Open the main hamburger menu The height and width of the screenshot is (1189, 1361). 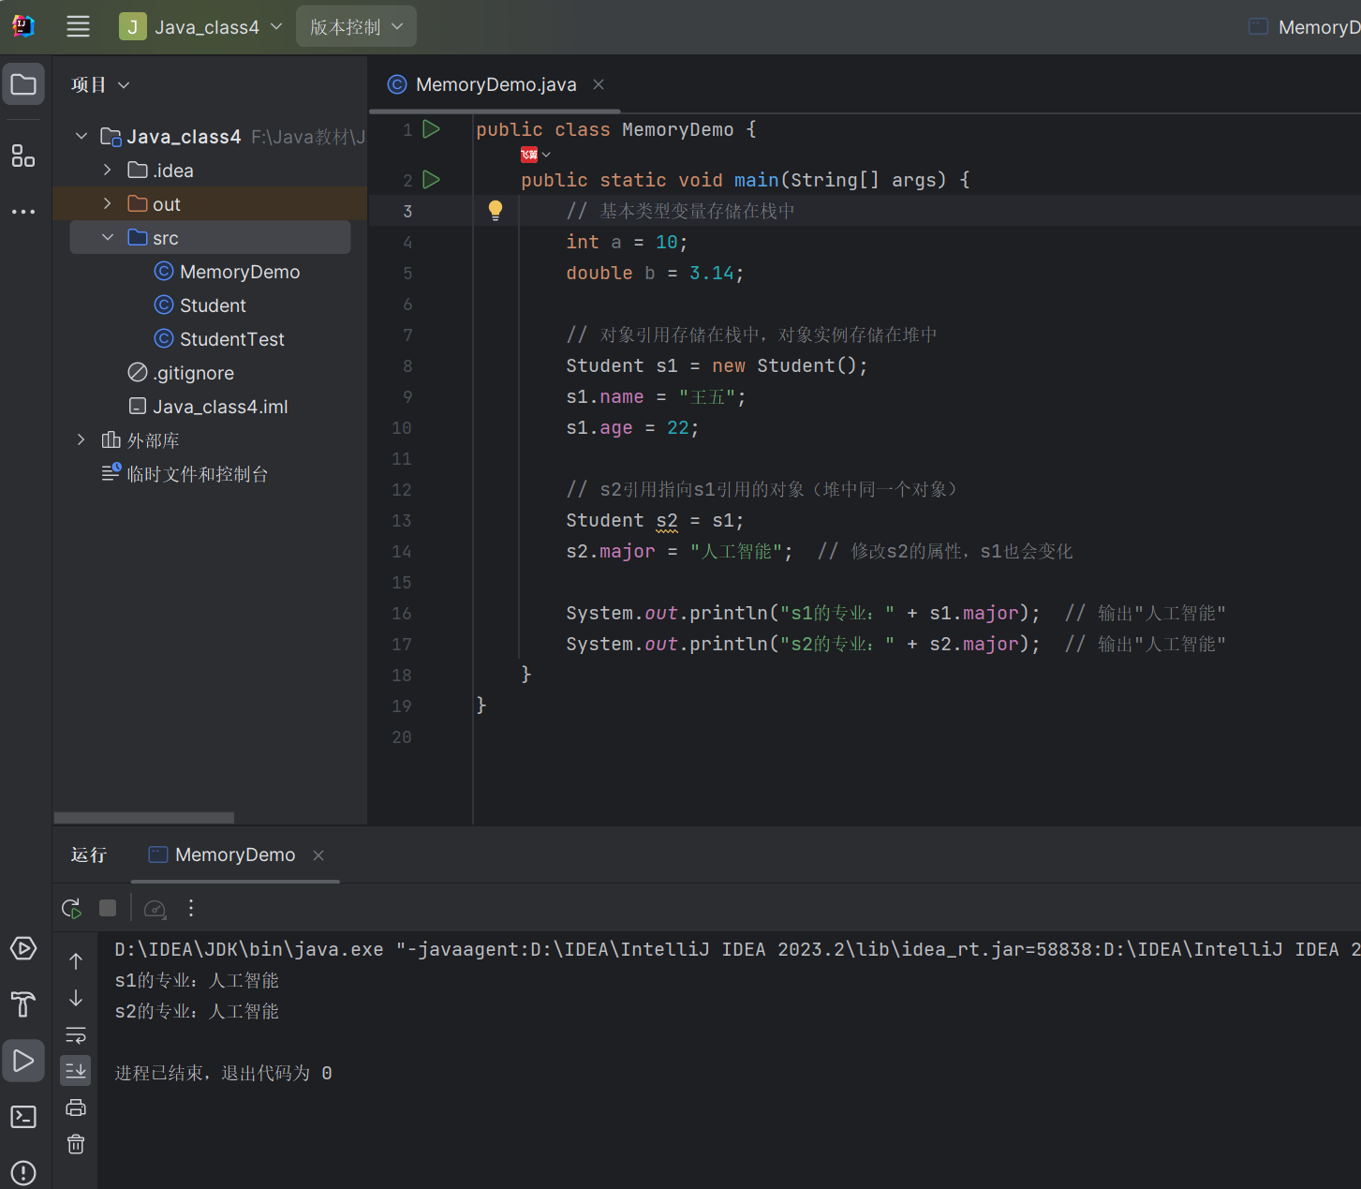78,26
